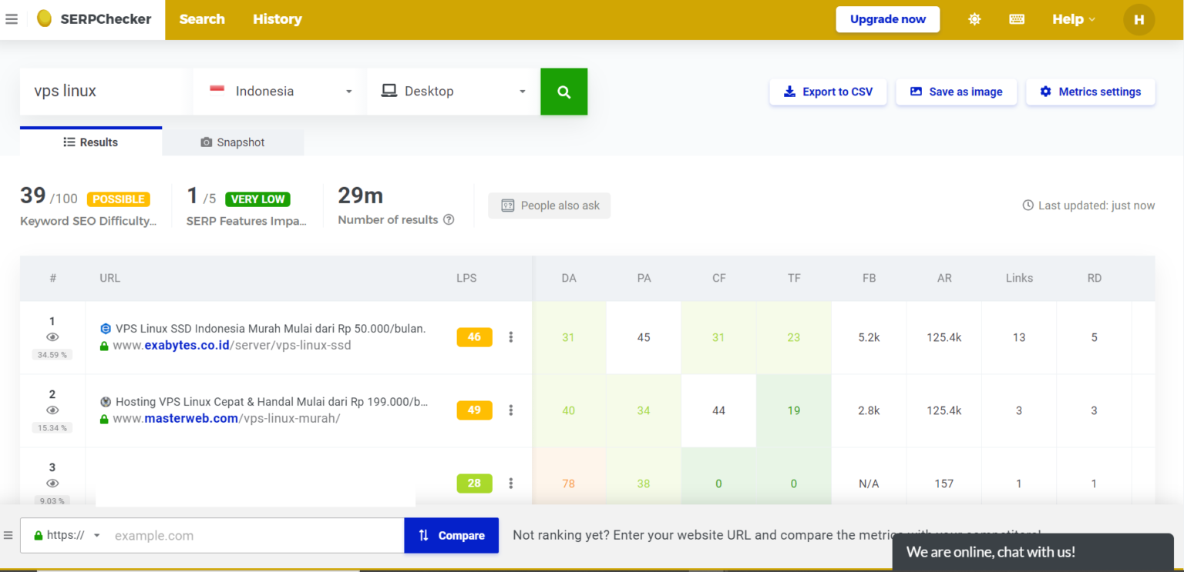Open three-dot menu for row 3
The image size is (1184, 572).
[x=510, y=483]
